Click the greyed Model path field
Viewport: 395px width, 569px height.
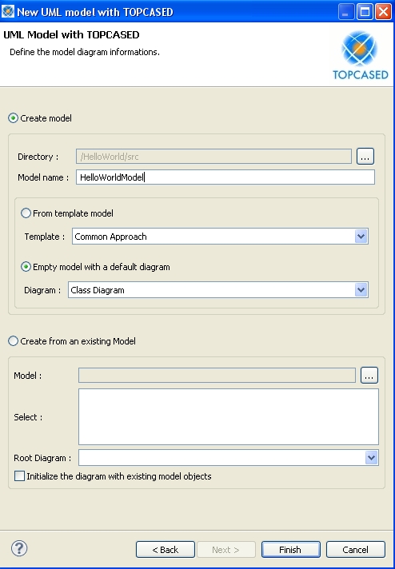(217, 376)
